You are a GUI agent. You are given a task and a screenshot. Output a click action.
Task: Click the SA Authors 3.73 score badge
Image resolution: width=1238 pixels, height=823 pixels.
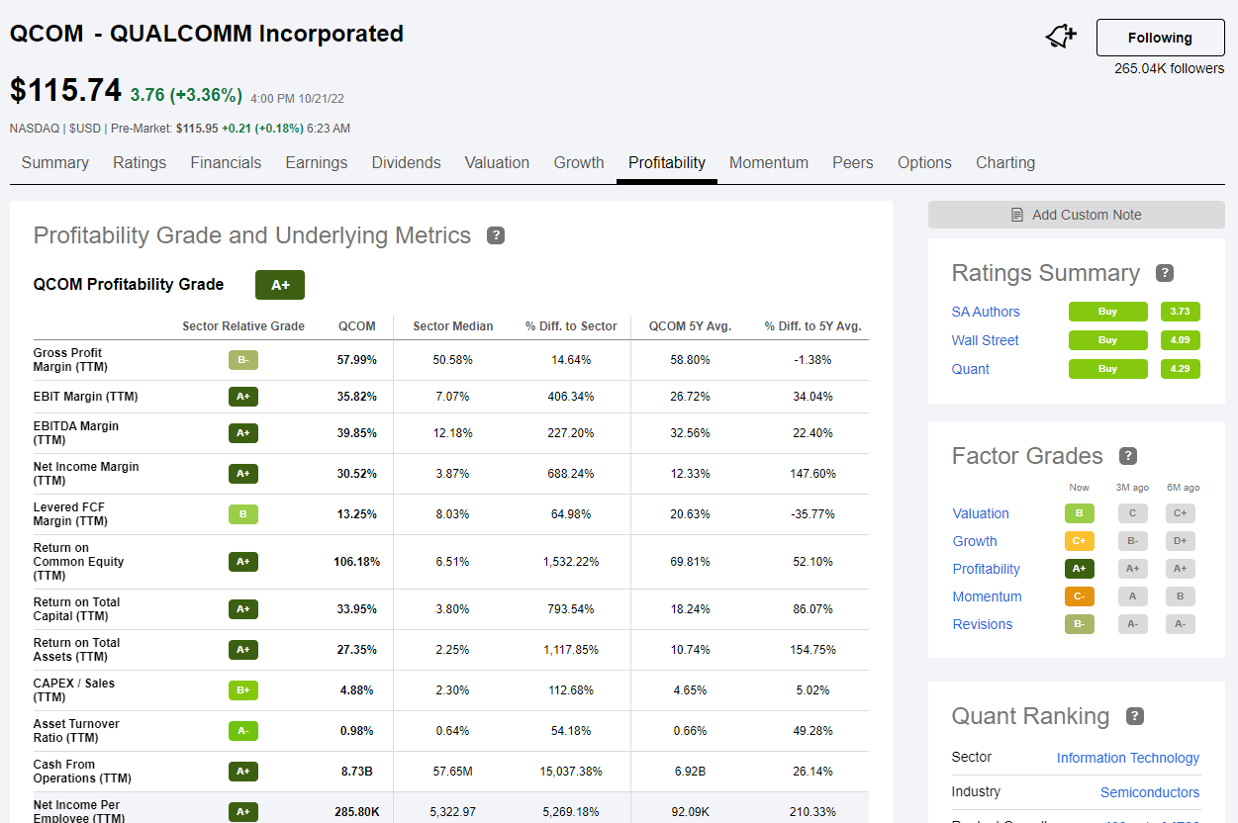[1181, 312]
